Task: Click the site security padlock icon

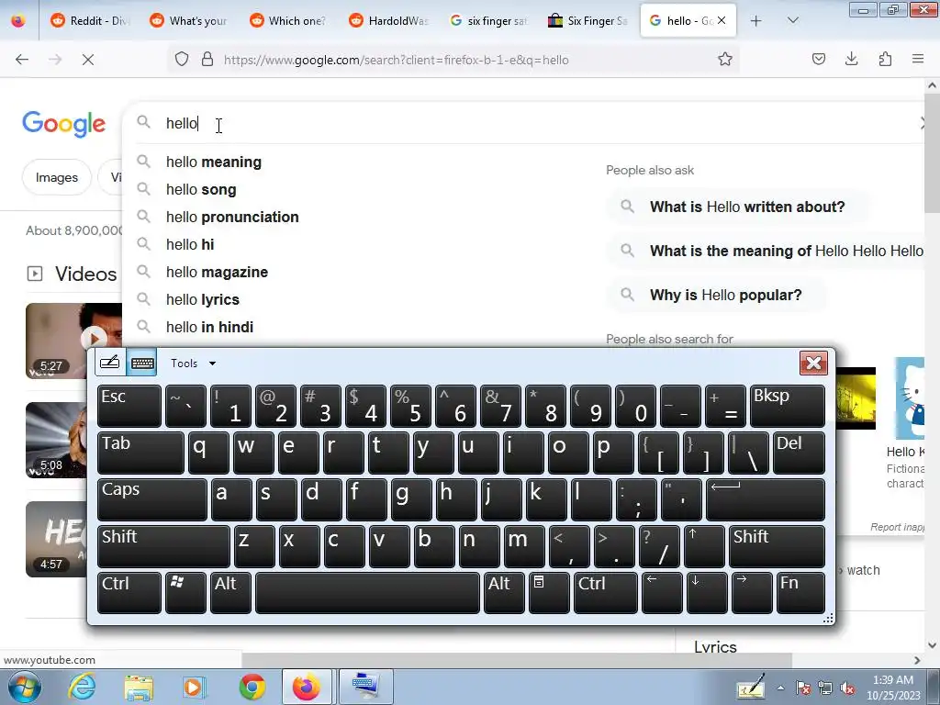Action: point(207,59)
